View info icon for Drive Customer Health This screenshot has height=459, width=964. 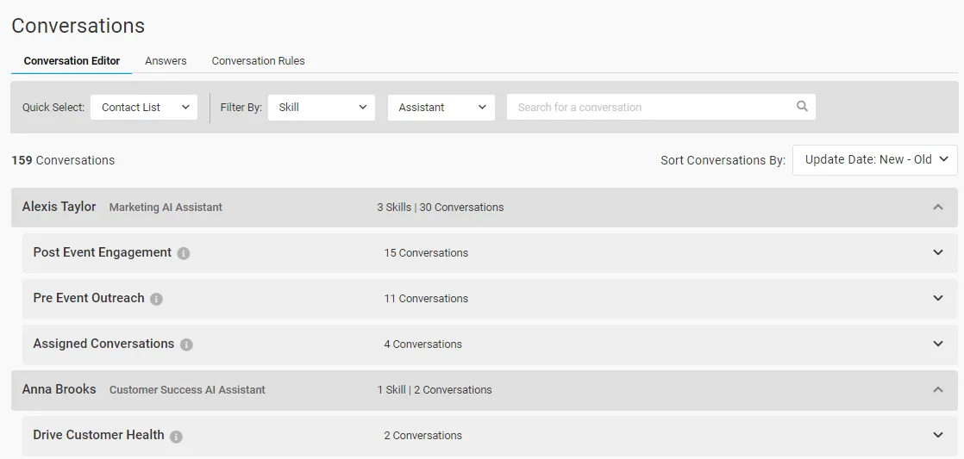[176, 437]
